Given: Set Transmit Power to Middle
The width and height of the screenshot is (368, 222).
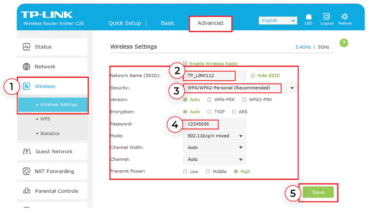Looking at the screenshot, I should [208, 172].
